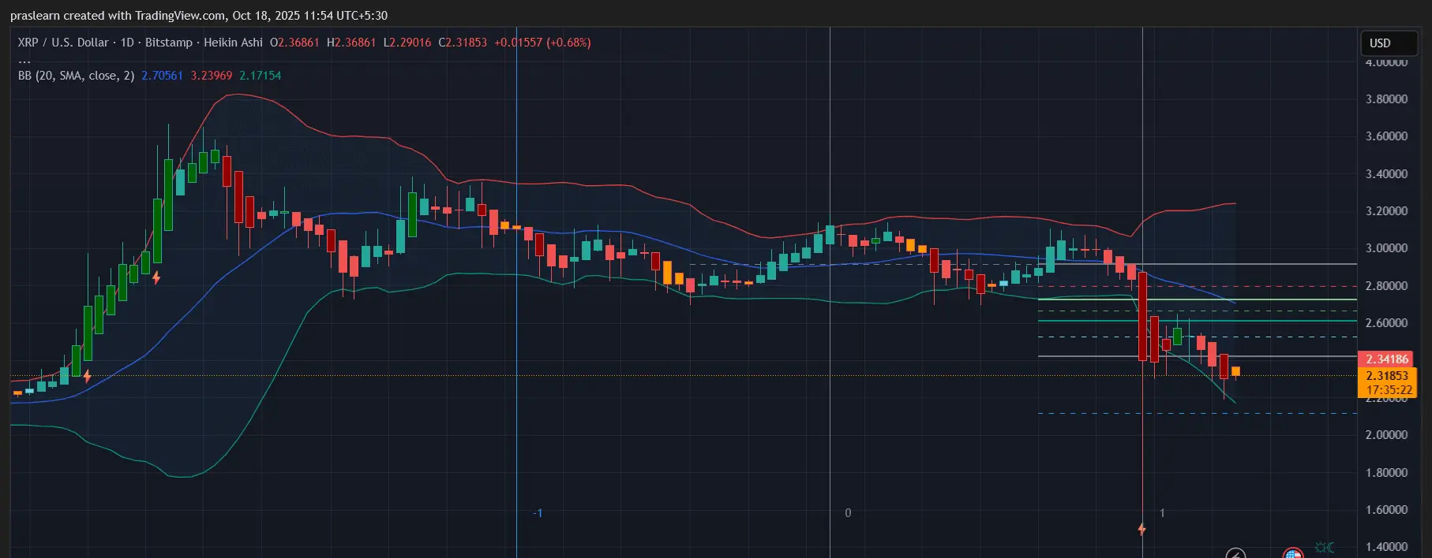The width and height of the screenshot is (1432, 558).
Task: Click the BB basis value 2.70561
Action: coord(162,76)
